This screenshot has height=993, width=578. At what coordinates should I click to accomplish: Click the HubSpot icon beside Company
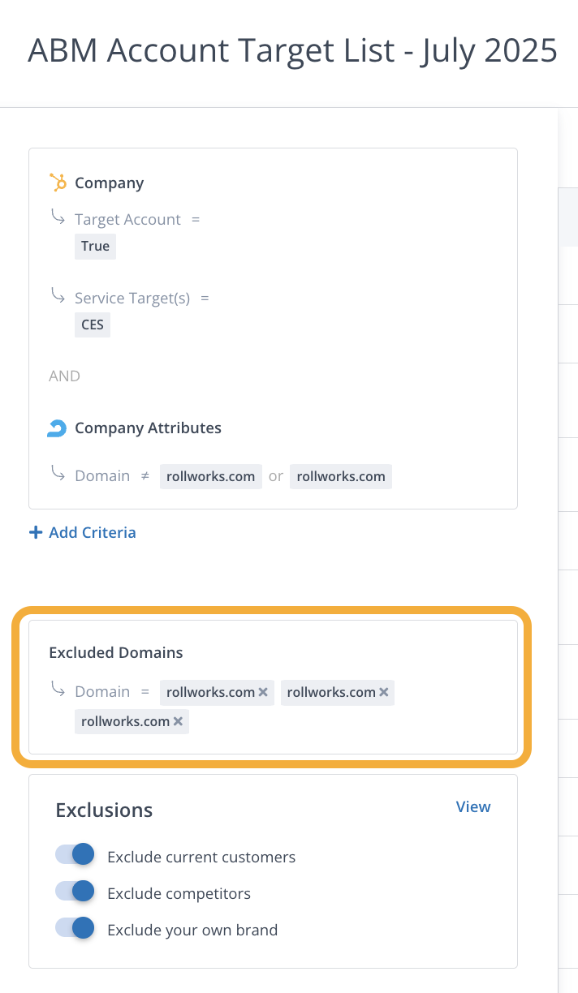(58, 183)
